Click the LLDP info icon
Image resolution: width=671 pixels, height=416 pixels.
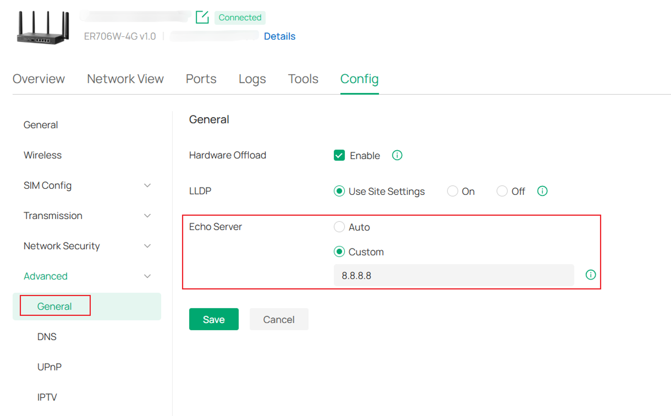542,191
